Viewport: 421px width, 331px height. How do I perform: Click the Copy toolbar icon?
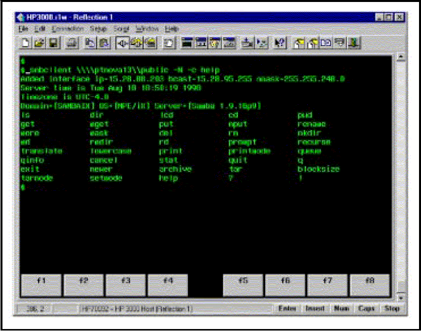point(90,43)
